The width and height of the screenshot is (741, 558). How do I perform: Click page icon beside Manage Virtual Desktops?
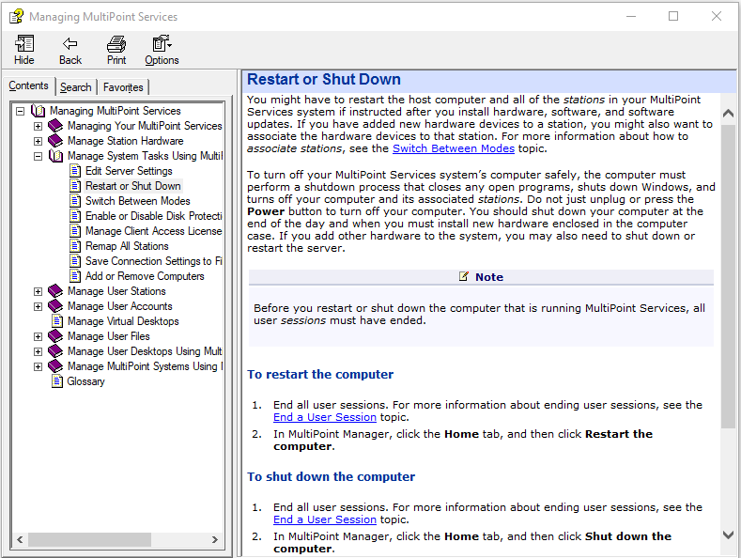point(57,321)
